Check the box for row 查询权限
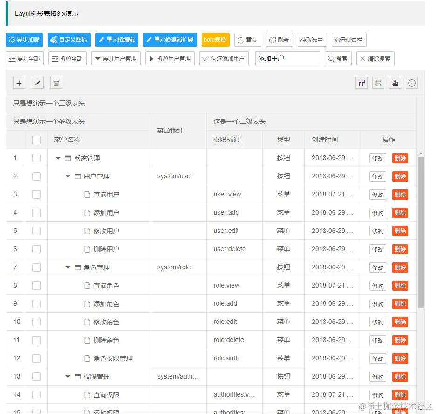The image size is (436, 414). [x=36, y=395]
